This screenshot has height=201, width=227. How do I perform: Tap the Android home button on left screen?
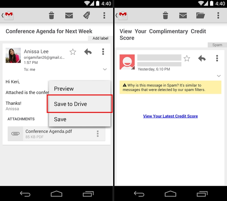pos(56,194)
